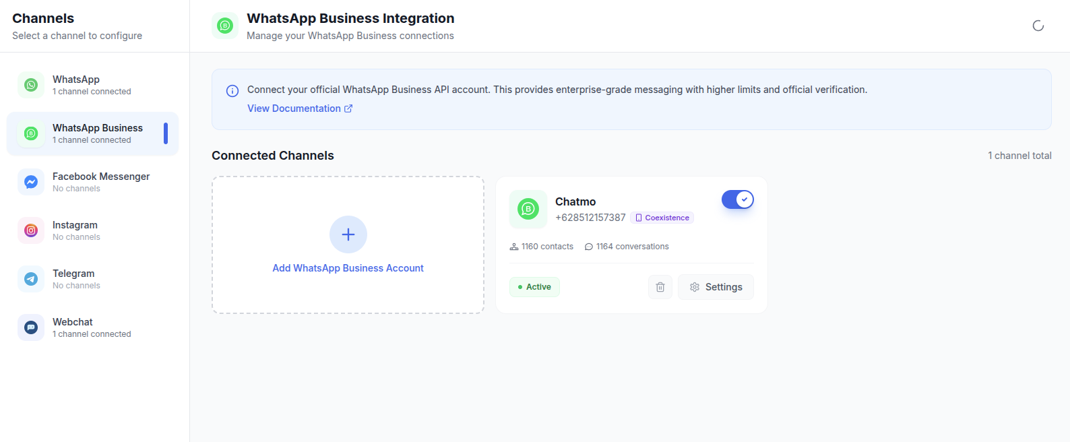Click the Webchat channel icon
This screenshot has height=442, width=1070.
tap(31, 327)
